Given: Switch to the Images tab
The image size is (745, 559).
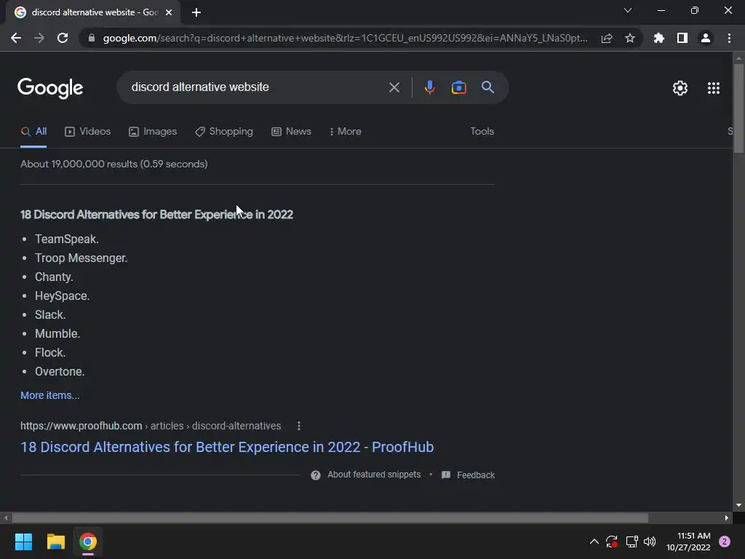Looking at the screenshot, I should [x=153, y=132].
